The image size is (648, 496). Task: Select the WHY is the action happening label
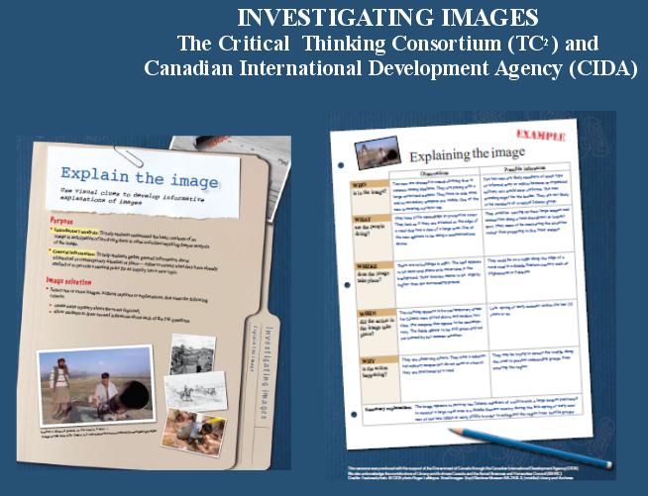381,379
